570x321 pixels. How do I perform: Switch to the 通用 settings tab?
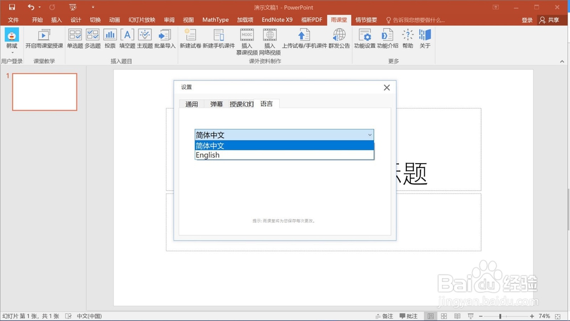pos(192,104)
